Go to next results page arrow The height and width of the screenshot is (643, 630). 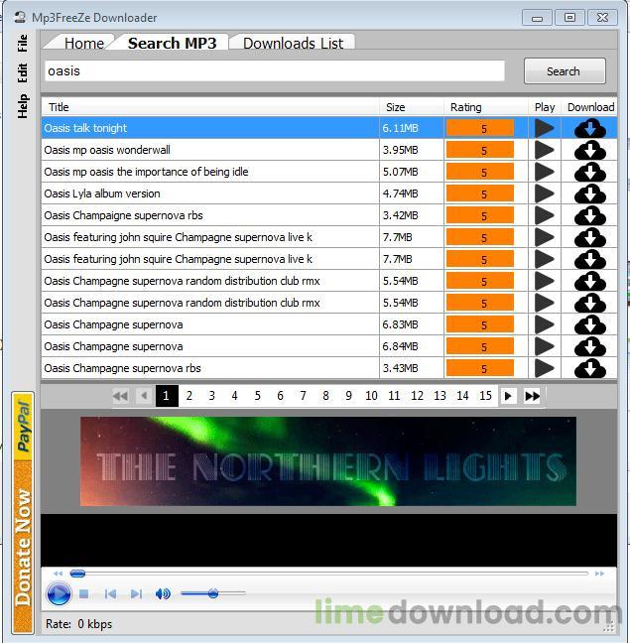pos(508,396)
